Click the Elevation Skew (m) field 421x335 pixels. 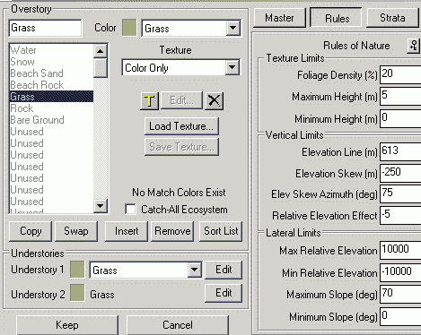pyautogui.click(x=400, y=173)
